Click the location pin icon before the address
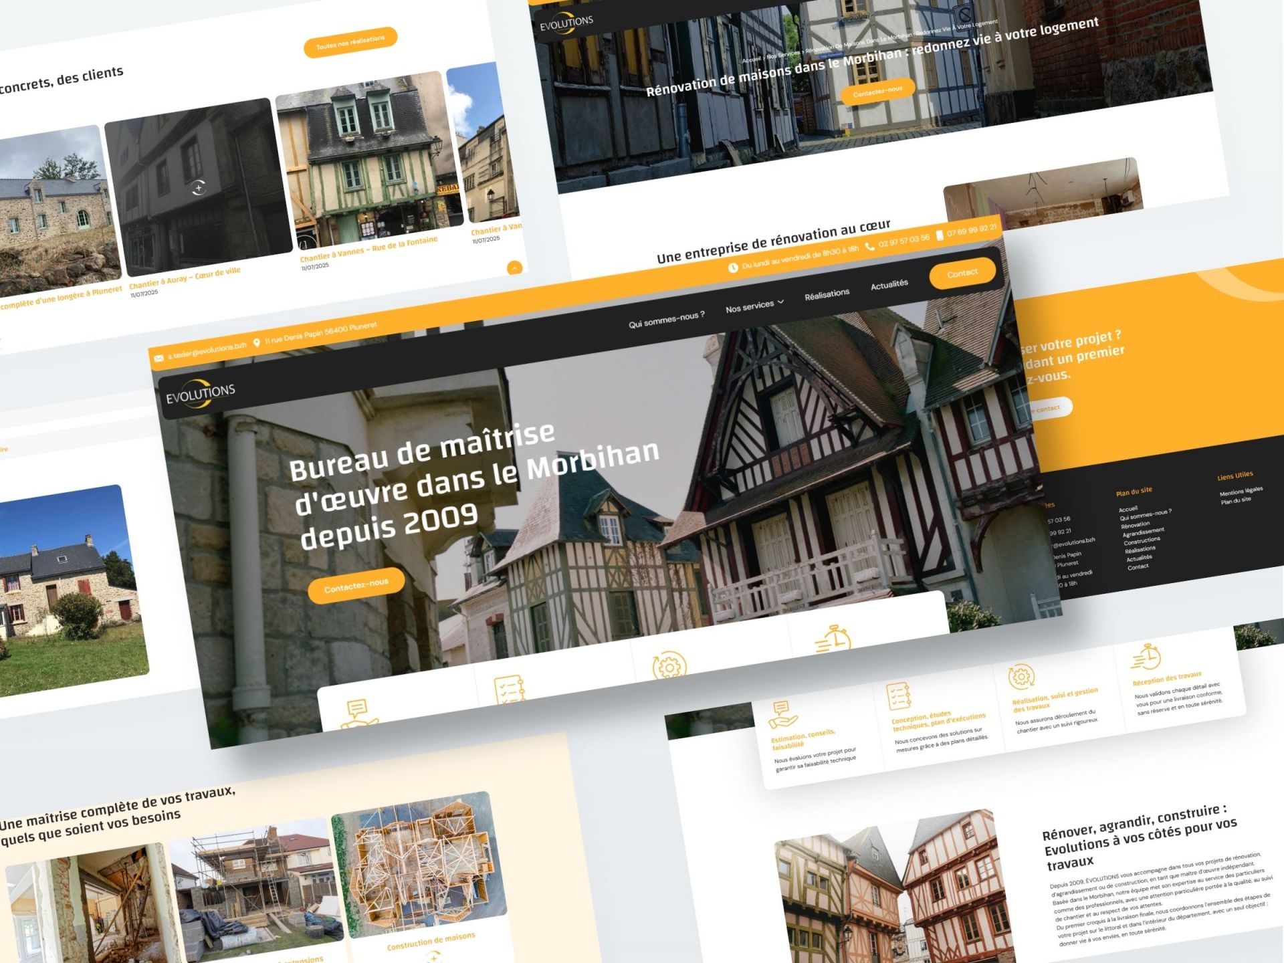This screenshot has height=963, width=1284. click(x=256, y=343)
